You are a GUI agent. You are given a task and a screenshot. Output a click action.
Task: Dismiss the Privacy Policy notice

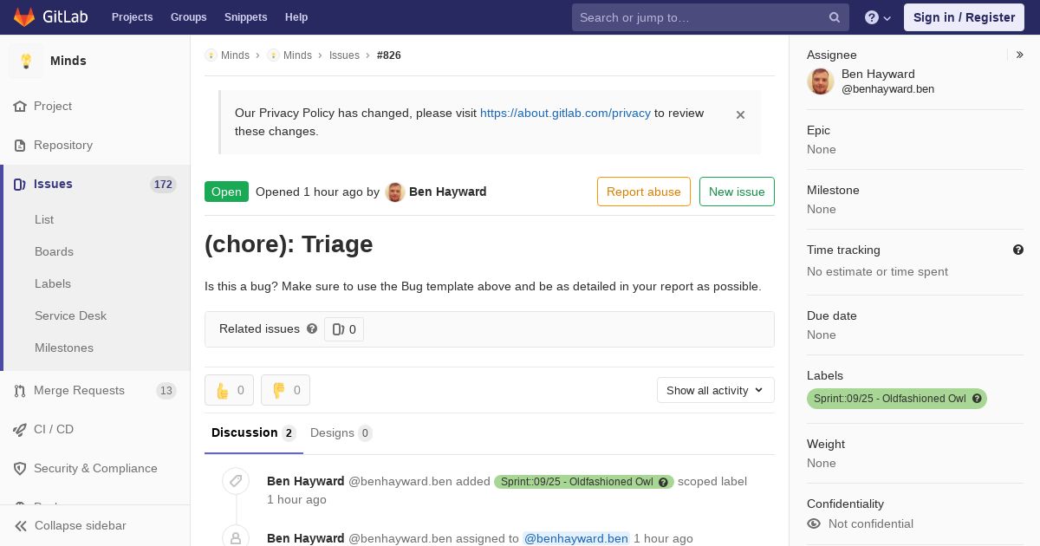[x=740, y=114]
